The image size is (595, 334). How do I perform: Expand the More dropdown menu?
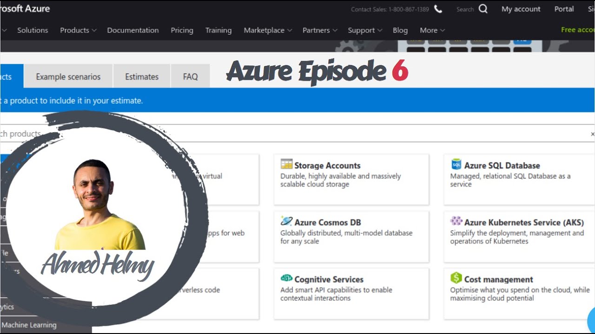(x=432, y=30)
